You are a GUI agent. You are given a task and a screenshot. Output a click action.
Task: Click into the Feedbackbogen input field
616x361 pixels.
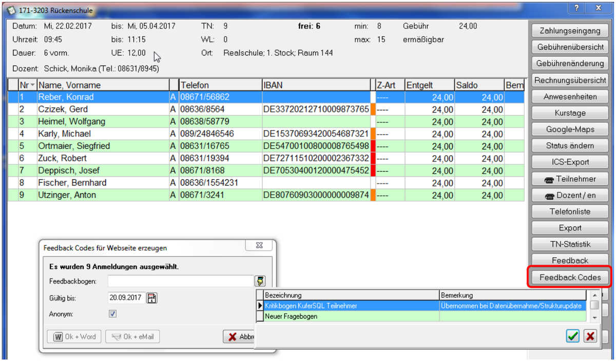pyautogui.click(x=181, y=281)
